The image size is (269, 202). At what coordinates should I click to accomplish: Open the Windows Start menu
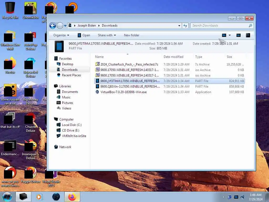(x=7, y=197)
